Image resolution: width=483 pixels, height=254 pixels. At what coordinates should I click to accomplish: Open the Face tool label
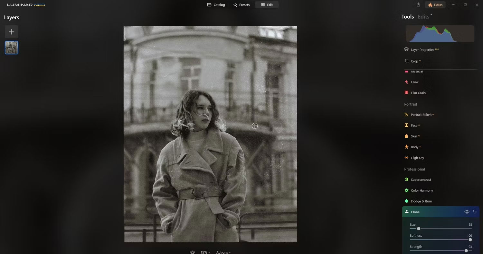coord(414,125)
